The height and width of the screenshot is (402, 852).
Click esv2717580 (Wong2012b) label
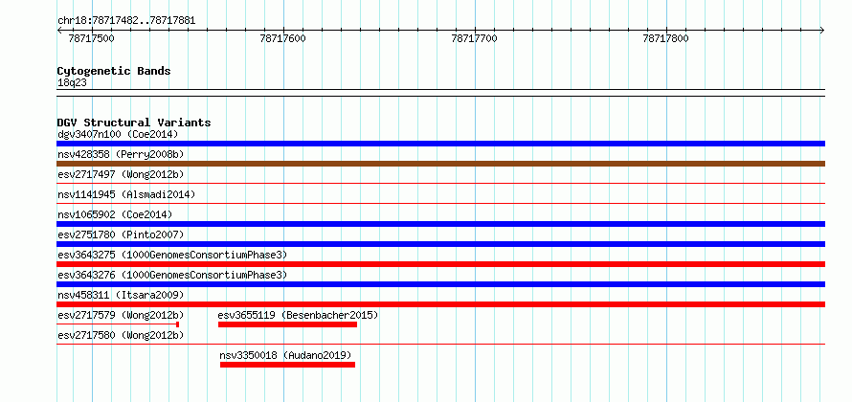point(121,335)
